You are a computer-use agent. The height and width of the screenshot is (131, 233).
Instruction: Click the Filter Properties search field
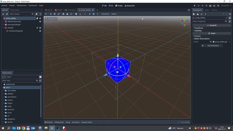point(210,21)
